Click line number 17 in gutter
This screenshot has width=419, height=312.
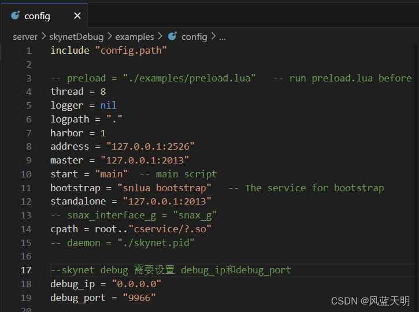pos(26,270)
